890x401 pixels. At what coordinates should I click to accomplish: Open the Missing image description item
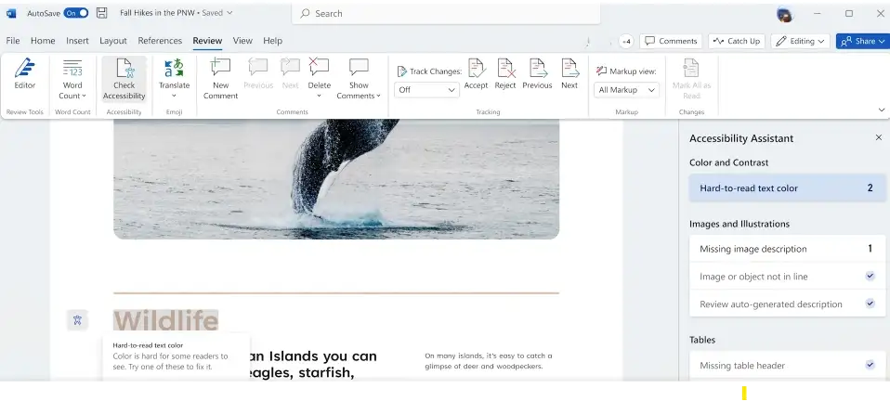[786, 249]
